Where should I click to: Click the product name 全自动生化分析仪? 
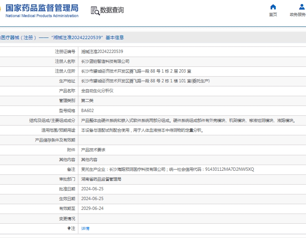coord(97,90)
